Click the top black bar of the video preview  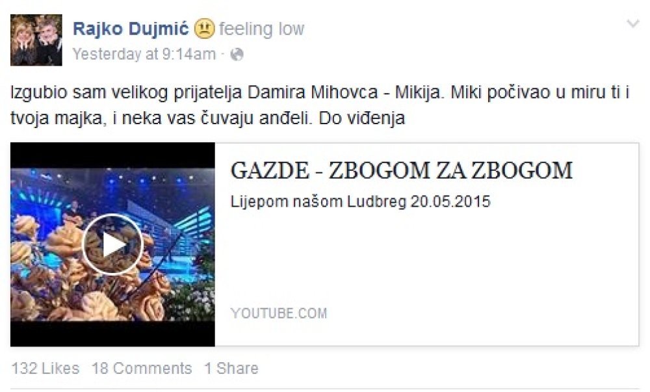coord(112,155)
